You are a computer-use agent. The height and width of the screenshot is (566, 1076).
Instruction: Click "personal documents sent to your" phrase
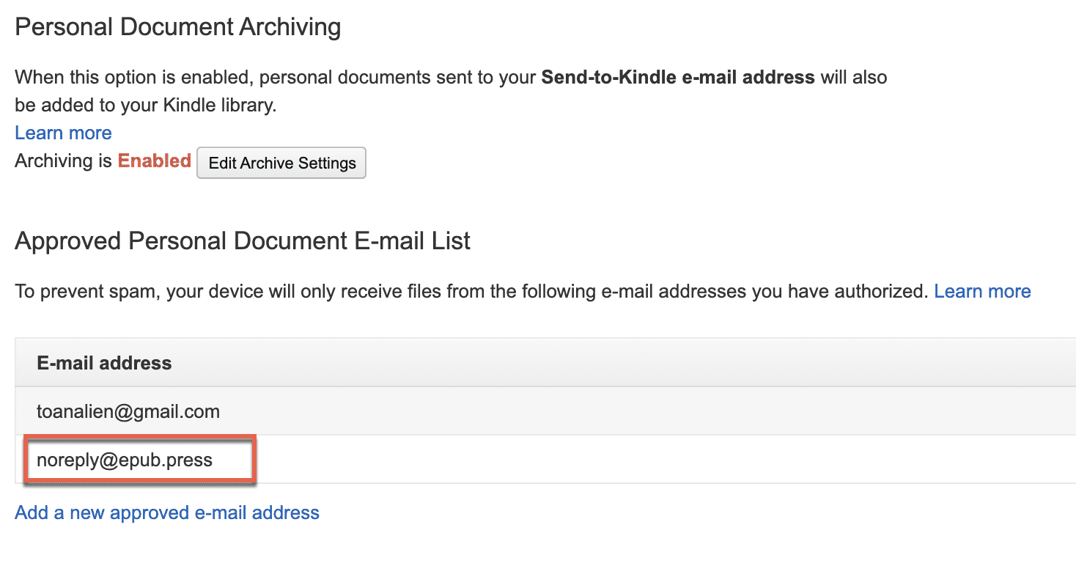click(x=398, y=77)
